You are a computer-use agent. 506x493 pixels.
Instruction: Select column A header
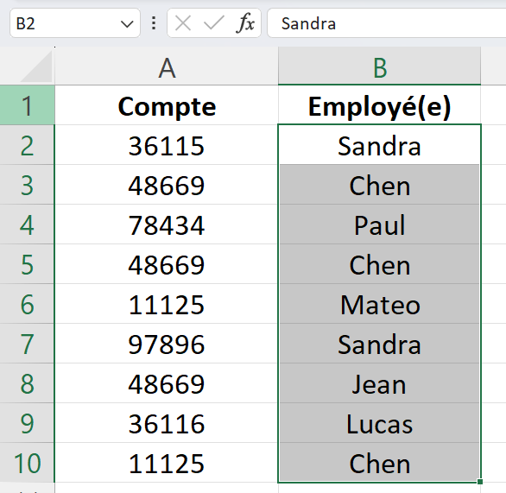click(x=167, y=66)
